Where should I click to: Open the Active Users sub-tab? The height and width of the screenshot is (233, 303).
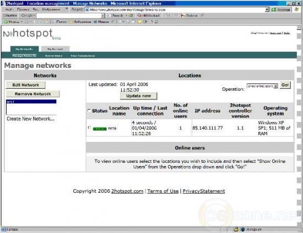coord(53,56)
